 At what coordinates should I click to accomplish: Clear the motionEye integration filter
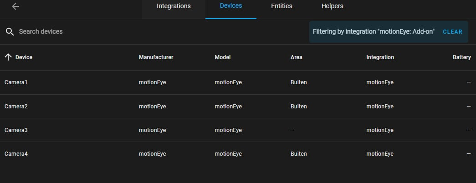pos(452,32)
